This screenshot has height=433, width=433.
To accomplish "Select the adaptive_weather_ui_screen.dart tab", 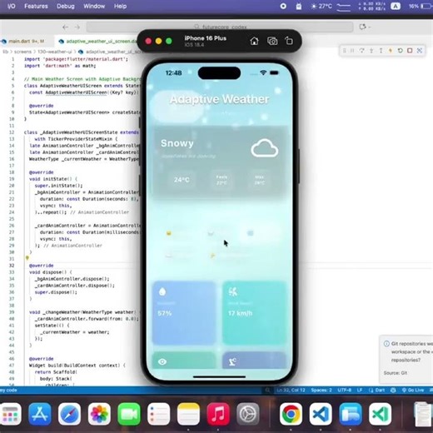I will 98,42.
